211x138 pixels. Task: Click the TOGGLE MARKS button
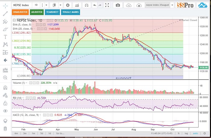71,12
